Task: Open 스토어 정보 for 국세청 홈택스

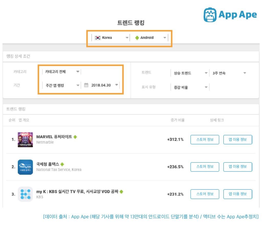Action: (x=205, y=167)
